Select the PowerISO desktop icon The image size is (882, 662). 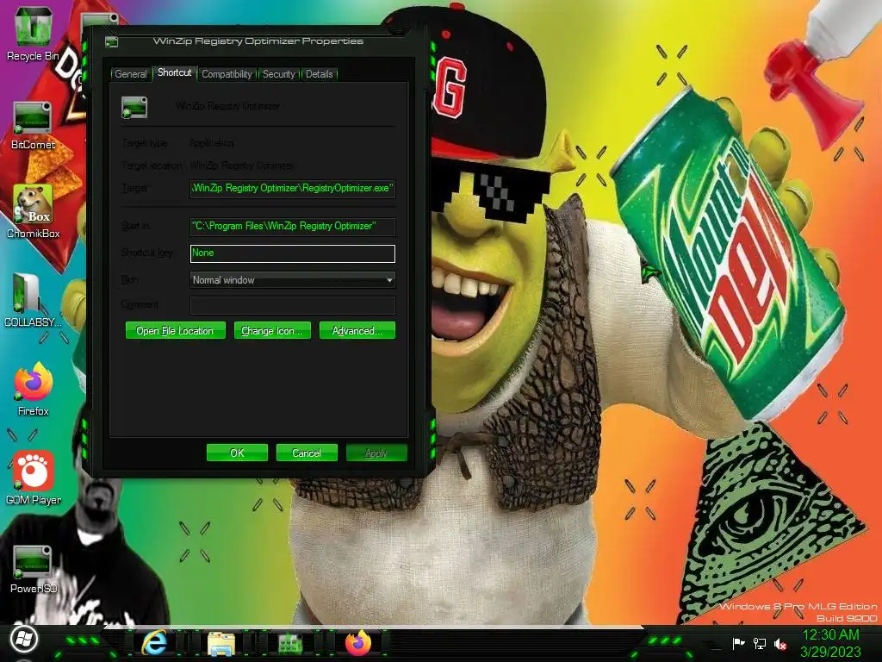[34, 569]
